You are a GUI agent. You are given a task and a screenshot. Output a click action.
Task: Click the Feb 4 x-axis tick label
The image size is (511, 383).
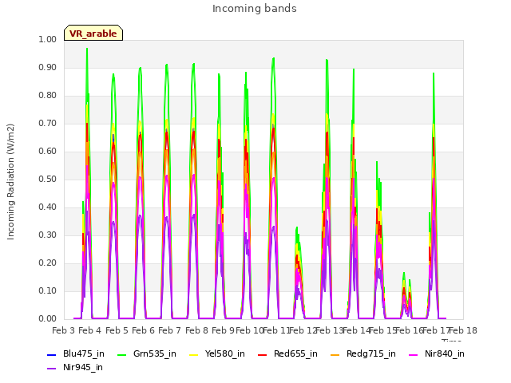pyautogui.click(x=90, y=330)
